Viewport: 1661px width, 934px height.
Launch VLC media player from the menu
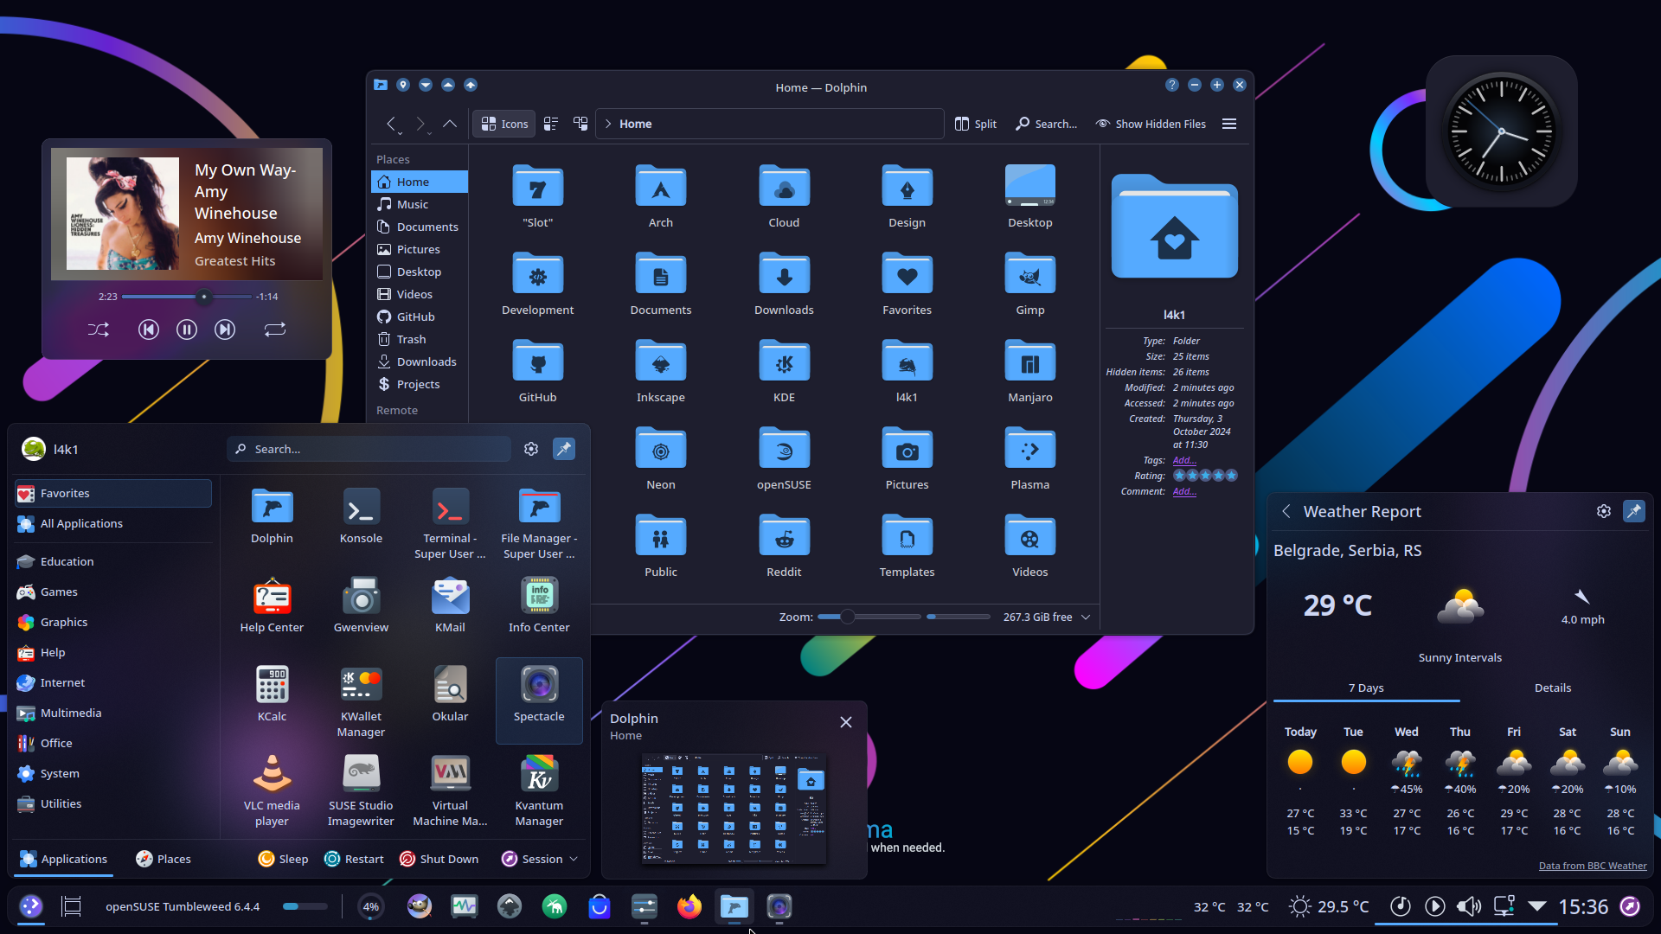[272, 790]
